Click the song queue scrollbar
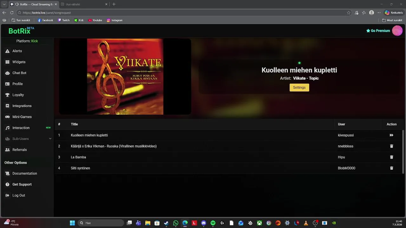Image resolution: width=406 pixels, height=228 pixels. 403,152
